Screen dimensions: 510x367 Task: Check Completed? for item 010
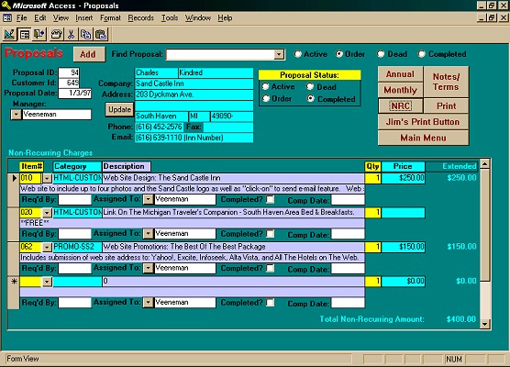[x=270, y=199]
